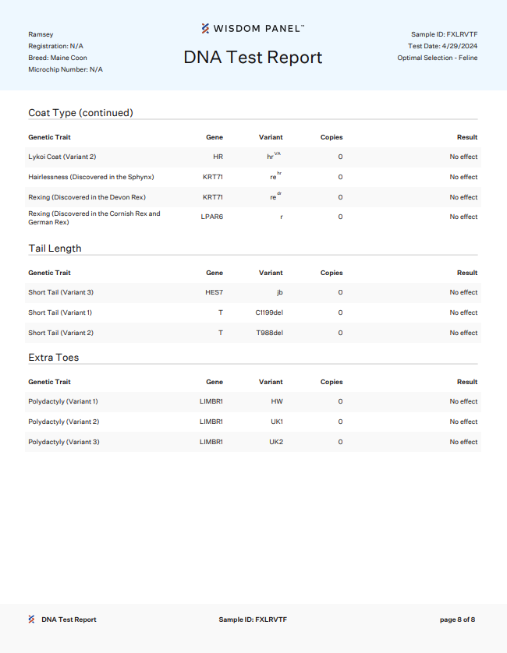Image resolution: width=507 pixels, height=653 pixels.
Task: Select 'Hairlessness (Discovered in the Sphynx)' trait
Action: tap(91, 177)
